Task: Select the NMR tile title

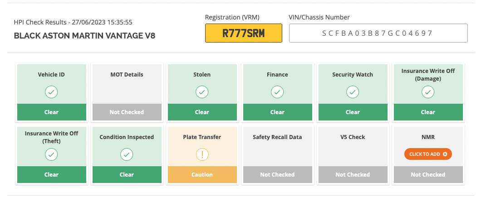Action: coord(428,137)
